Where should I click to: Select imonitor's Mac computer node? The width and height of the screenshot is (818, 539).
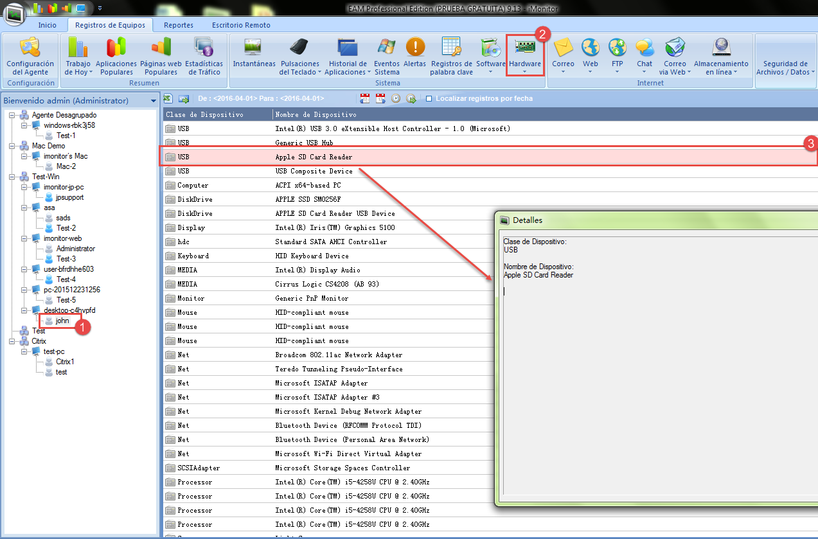click(x=66, y=156)
